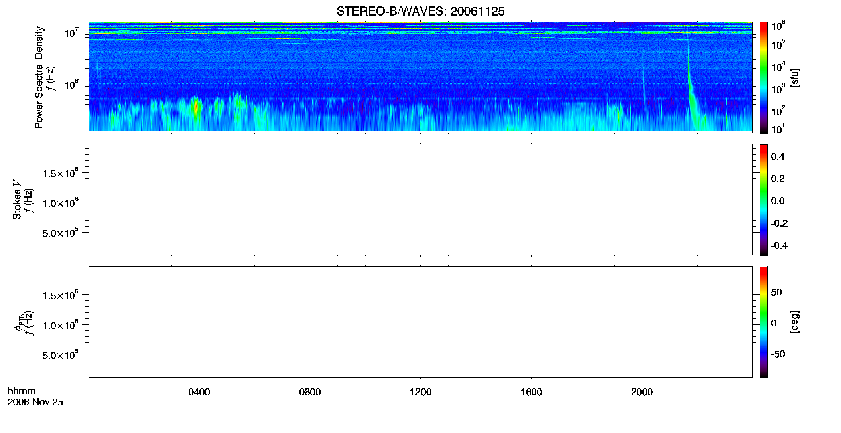841x433 pixels.
Task: Click the sfu power color bar
Action: (x=764, y=77)
